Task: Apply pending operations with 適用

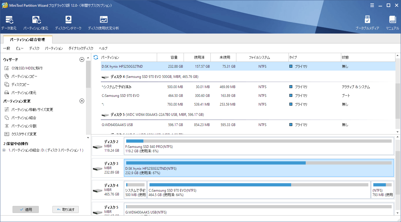Action: click(x=26, y=209)
